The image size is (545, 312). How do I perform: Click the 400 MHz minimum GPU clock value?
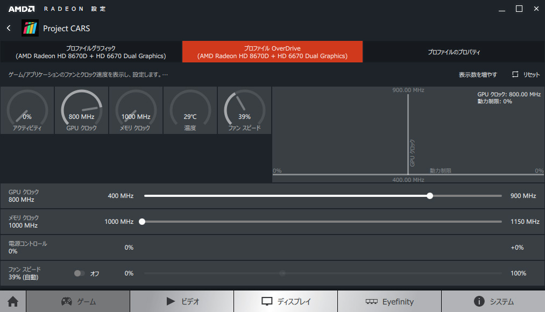(x=121, y=196)
